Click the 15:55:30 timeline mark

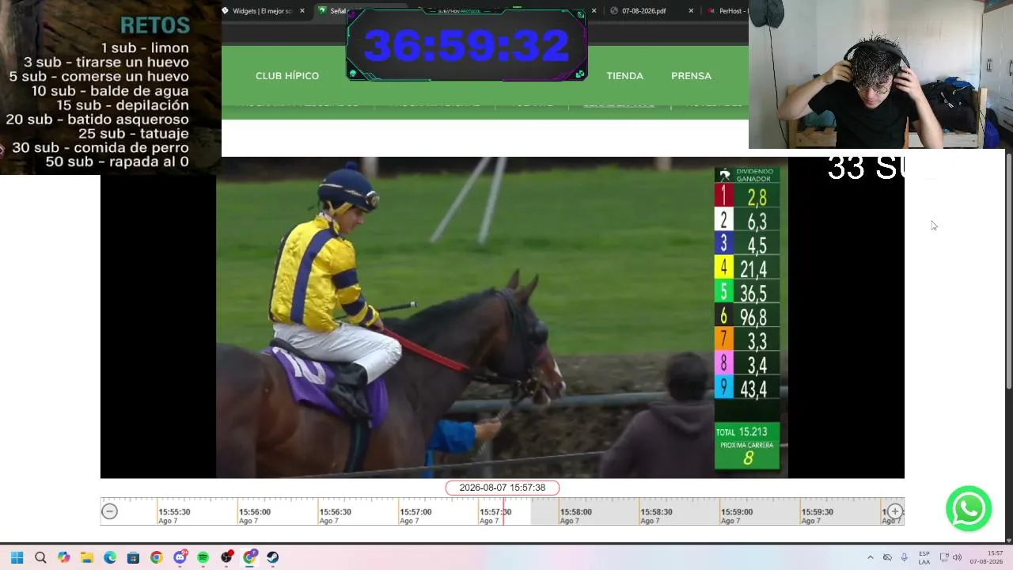pyautogui.click(x=174, y=512)
